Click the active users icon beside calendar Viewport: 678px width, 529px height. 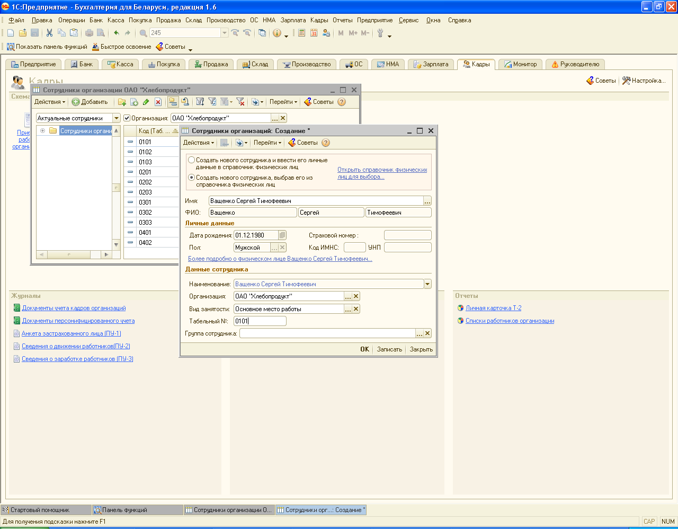pyautogui.click(x=326, y=33)
